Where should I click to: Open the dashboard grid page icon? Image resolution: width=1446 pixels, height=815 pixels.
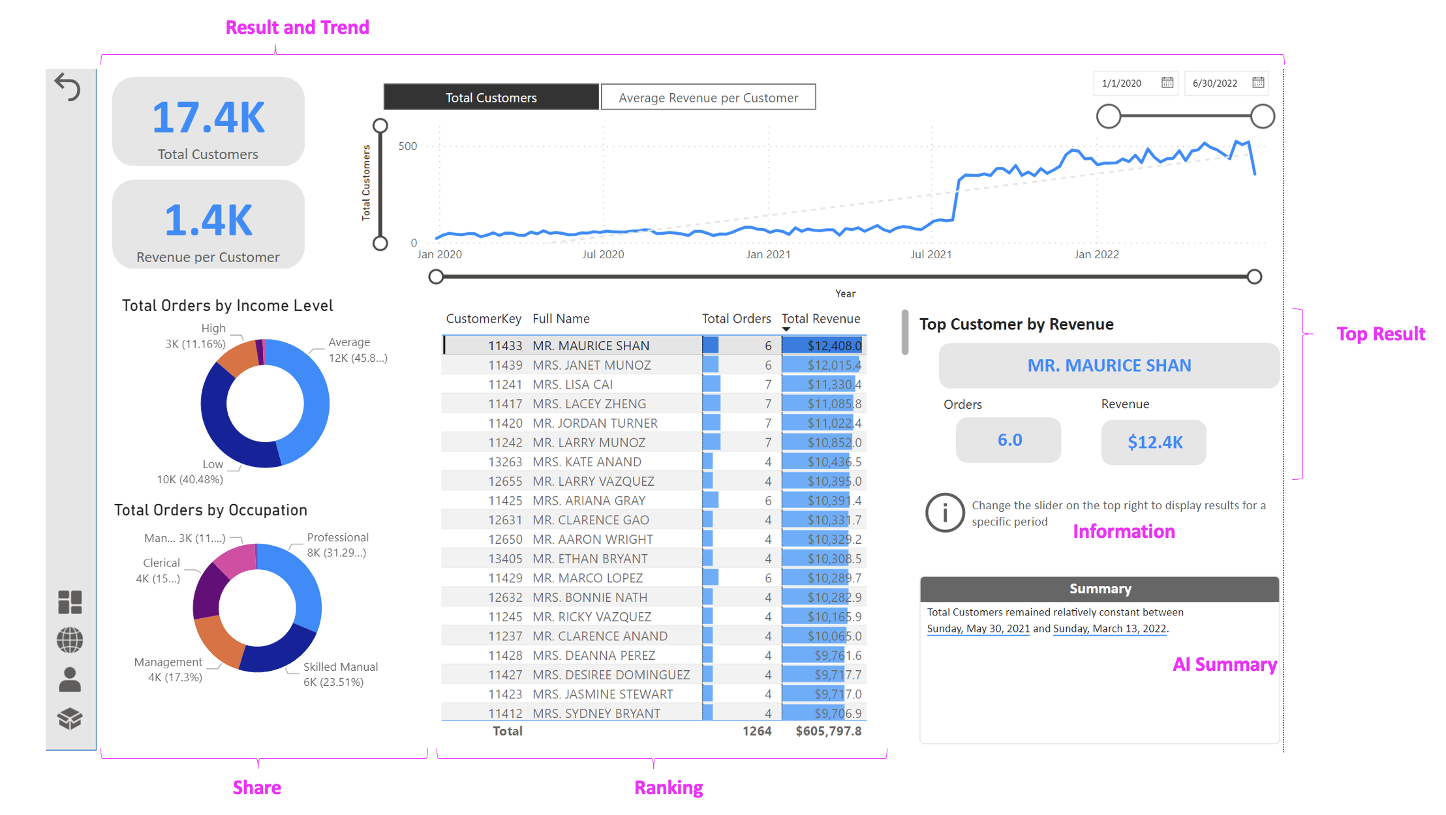(x=70, y=602)
